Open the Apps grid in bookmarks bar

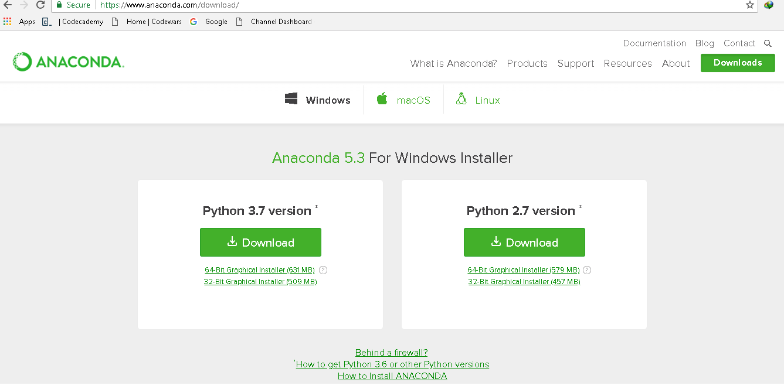(x=8, y=21)
